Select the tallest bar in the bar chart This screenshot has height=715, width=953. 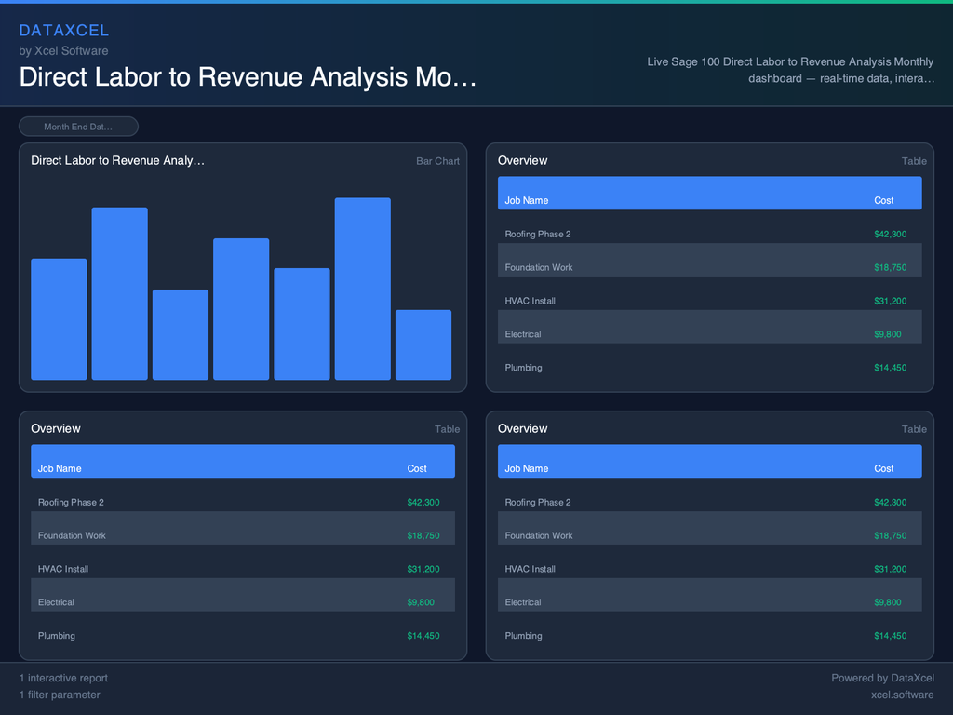(x=362, y=289)
